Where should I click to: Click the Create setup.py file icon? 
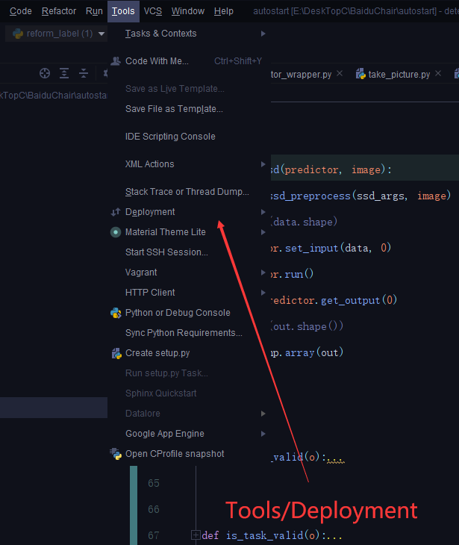tap(116, 353)
